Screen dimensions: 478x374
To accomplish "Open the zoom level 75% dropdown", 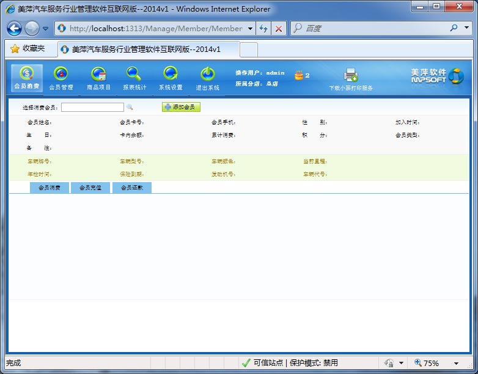I will tap(456, 363).
